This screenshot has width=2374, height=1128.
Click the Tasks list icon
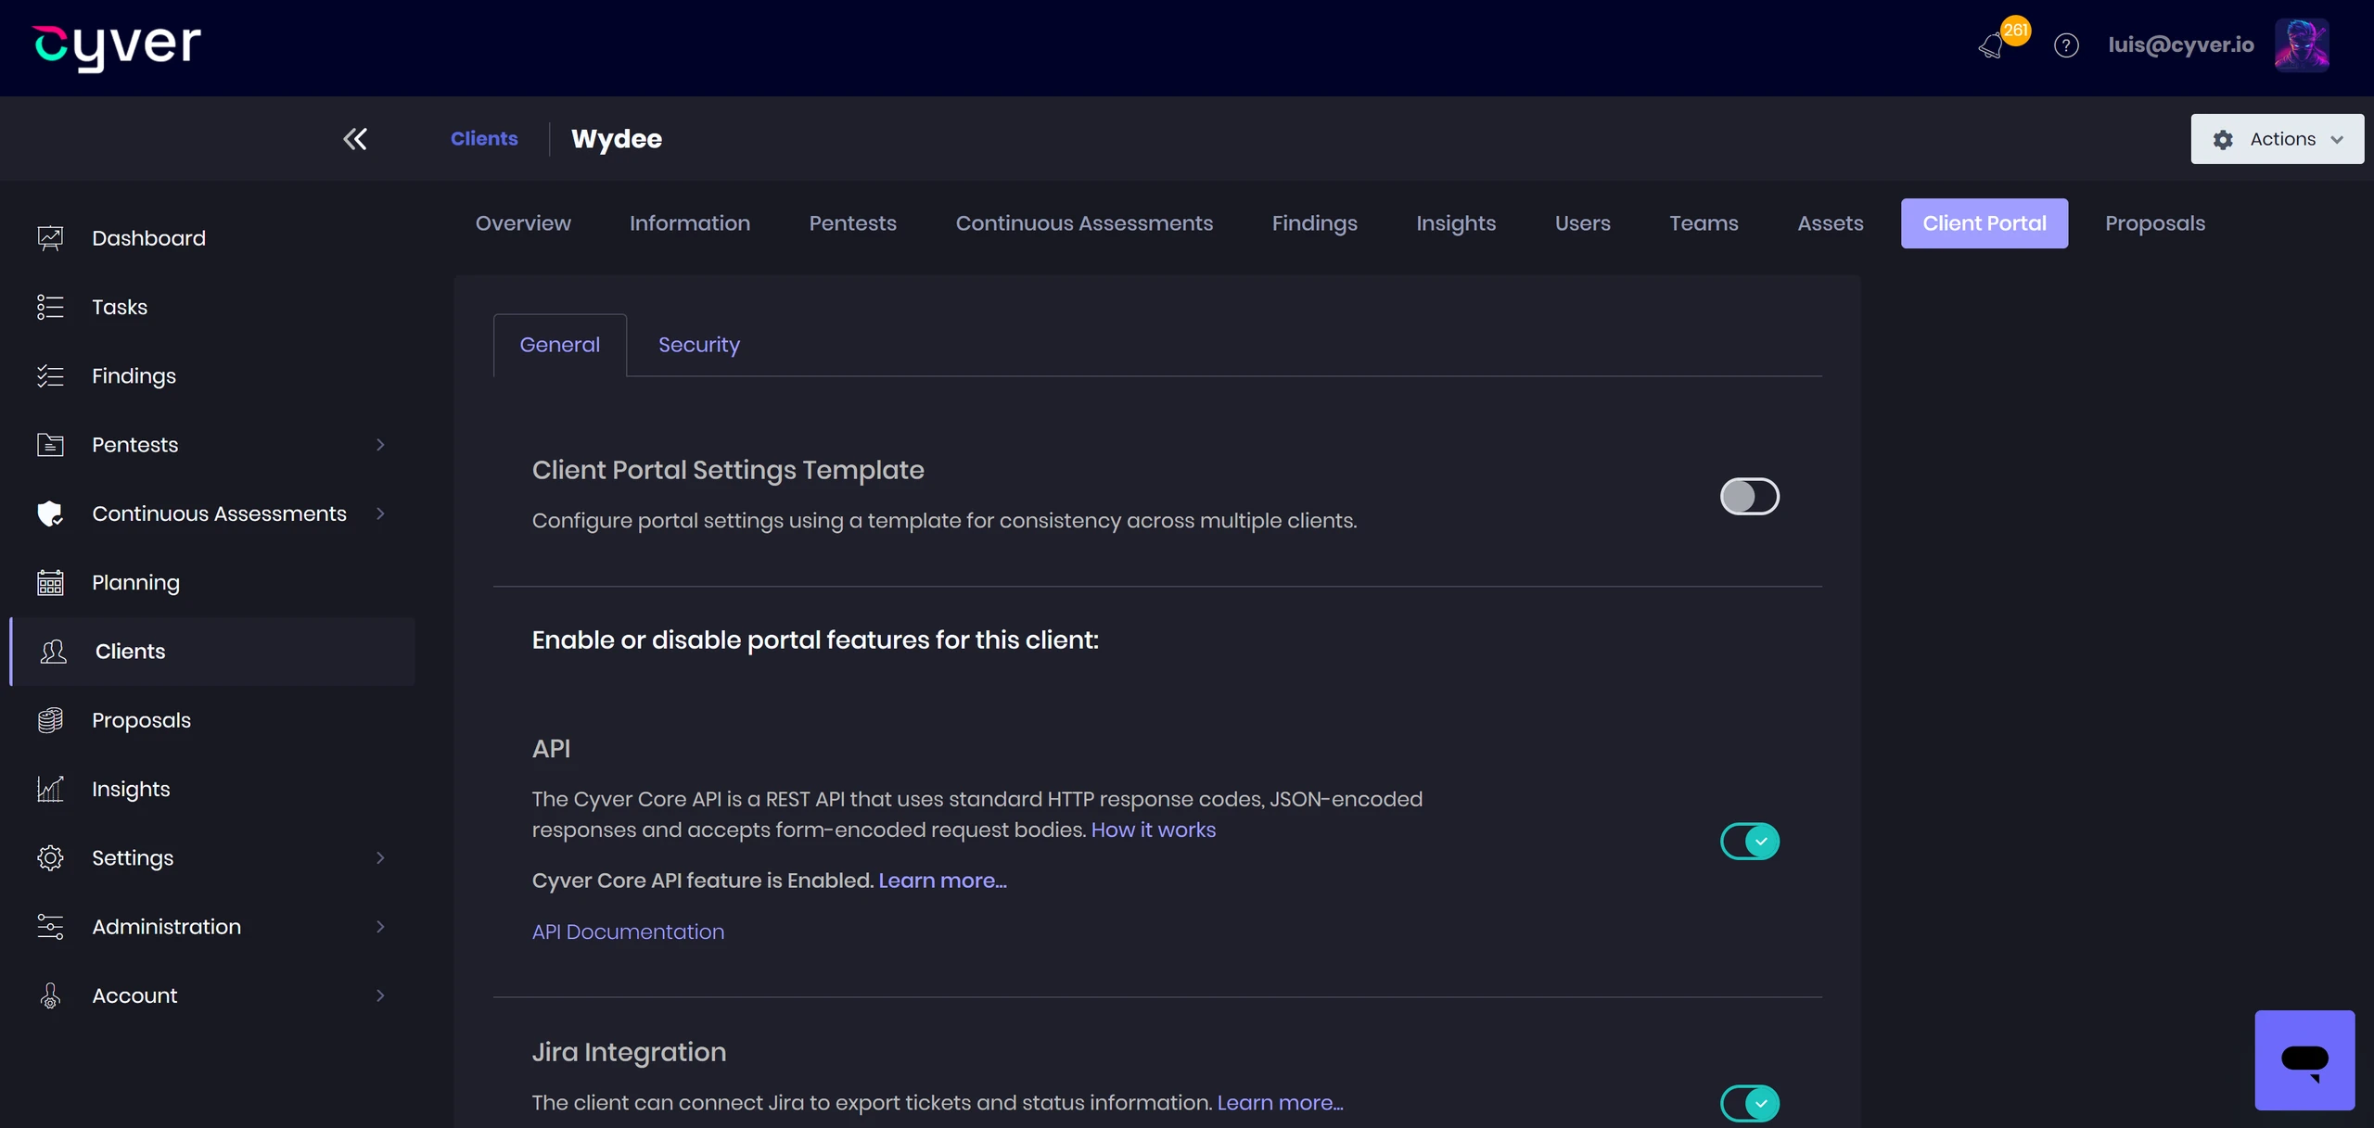(50, 307)
